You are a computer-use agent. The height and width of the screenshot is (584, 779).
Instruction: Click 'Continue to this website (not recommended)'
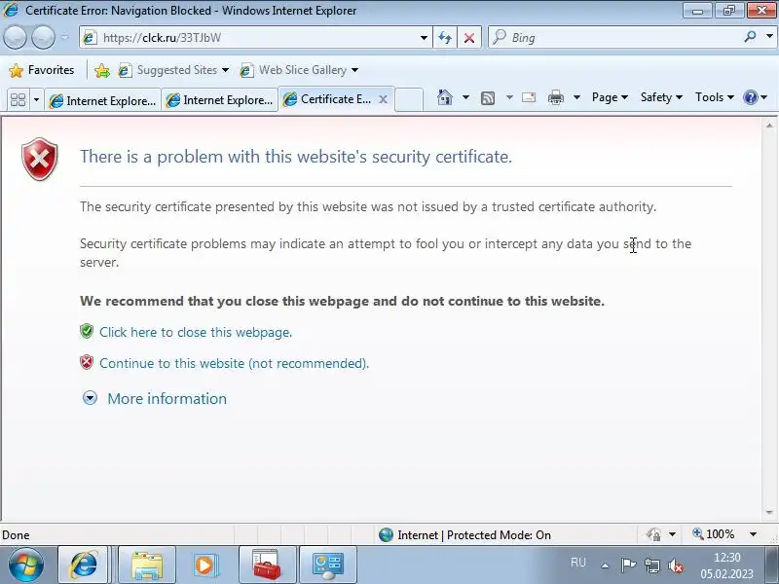(234, 363)
